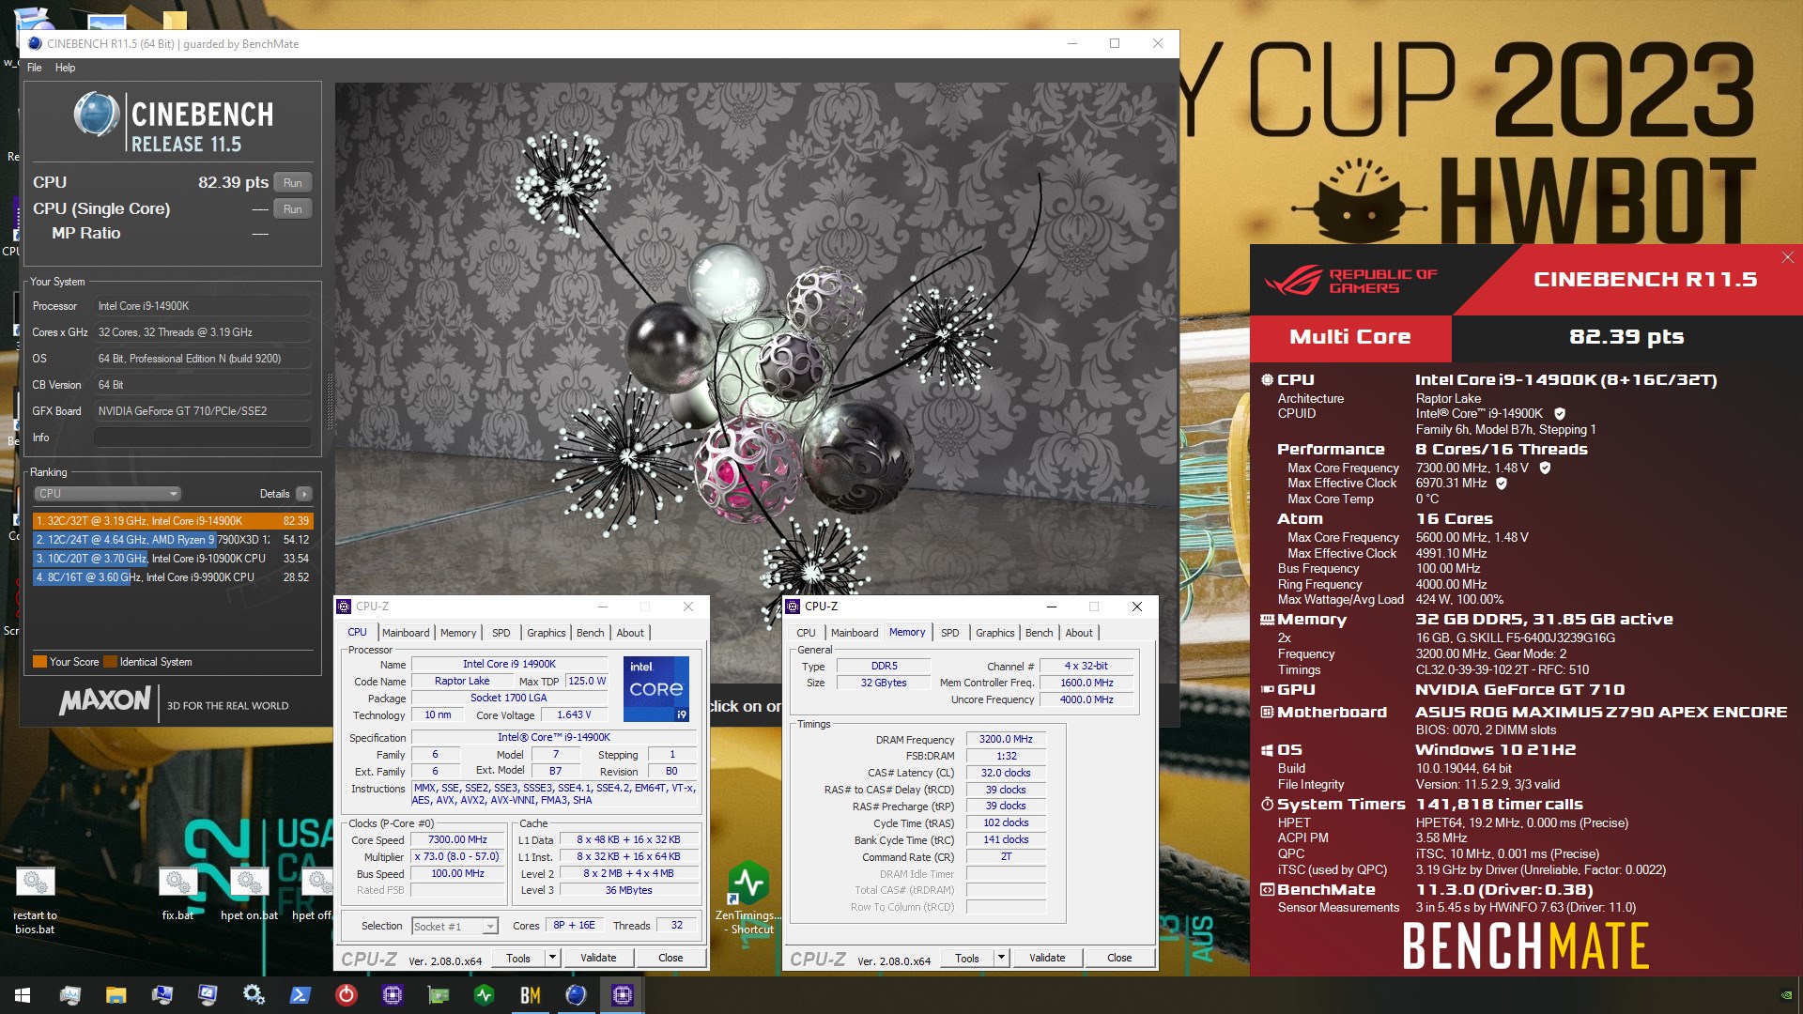
Task: Click the Cinebench panel splitter handle
Action: (x=329, y=404)
